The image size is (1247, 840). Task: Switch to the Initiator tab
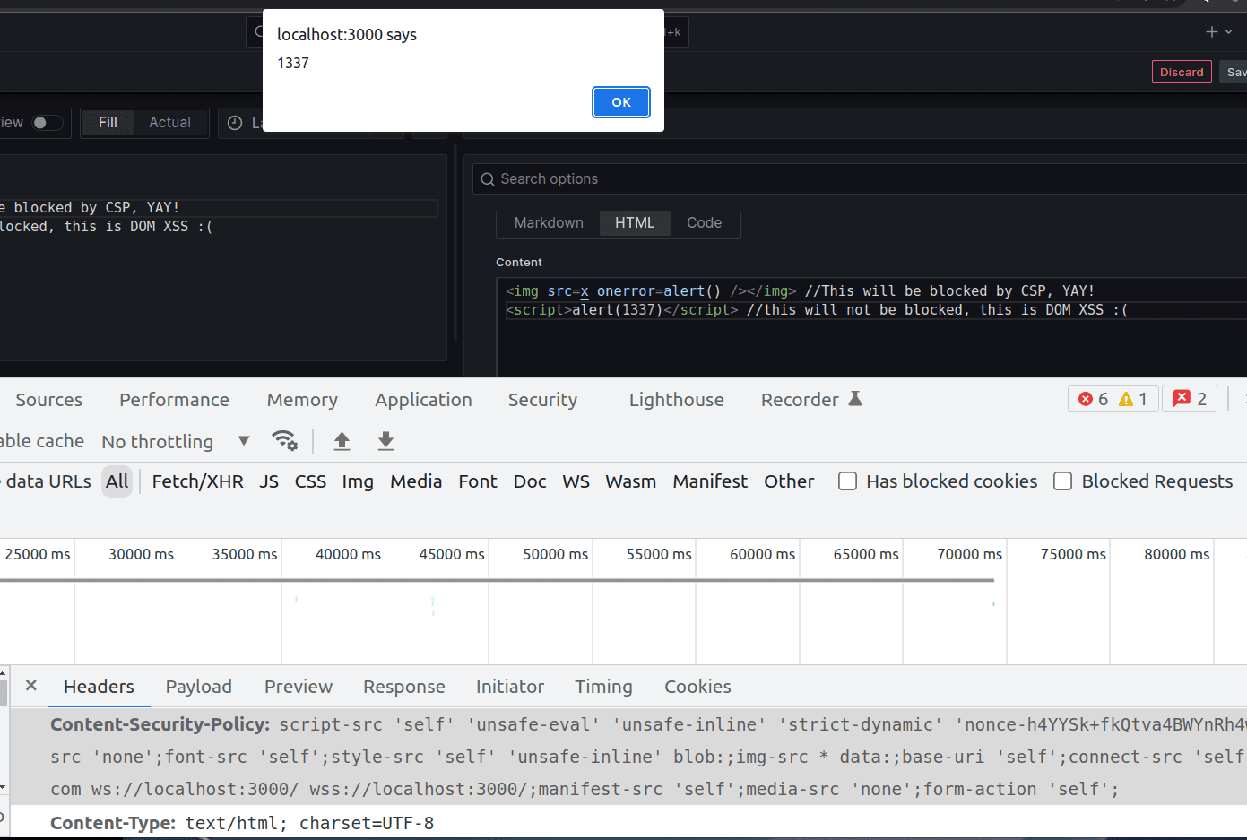(x=509, y=687)
